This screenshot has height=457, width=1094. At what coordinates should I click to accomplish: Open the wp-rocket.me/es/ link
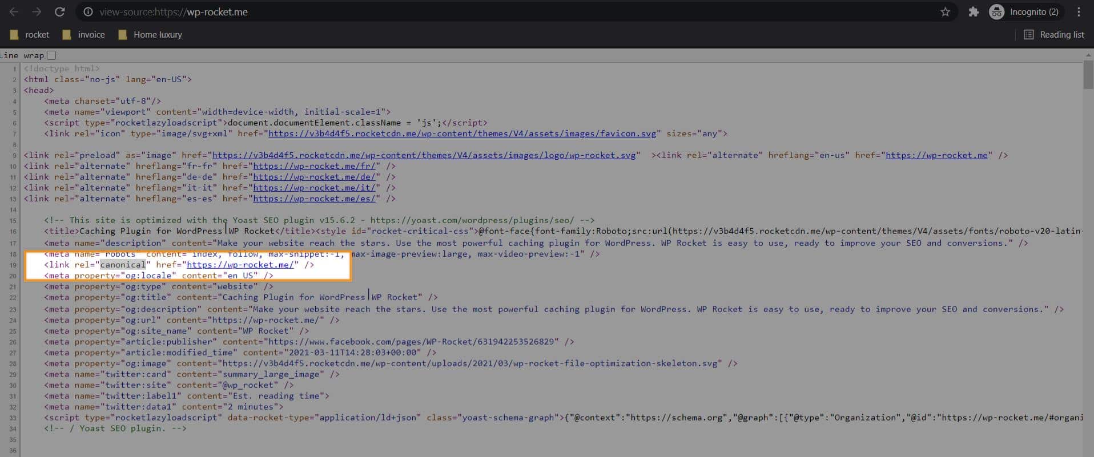[314, 199]
